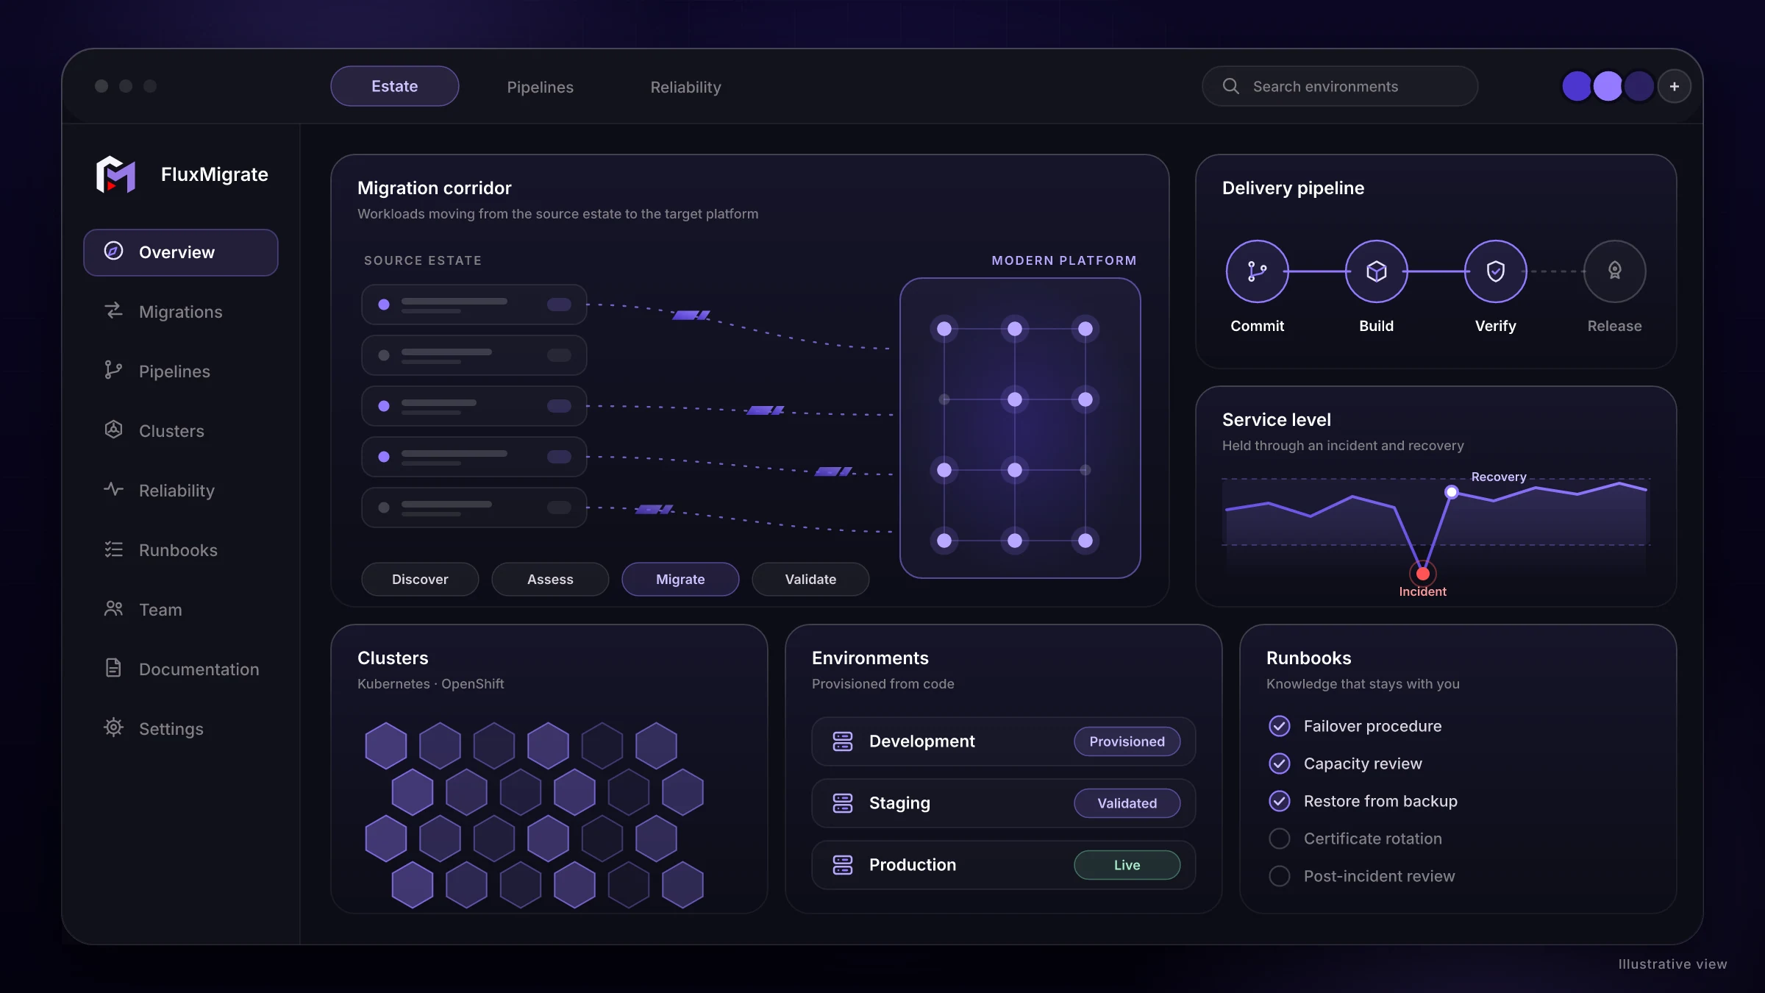Check the Post-incident review runbook

click(1280, 877)
